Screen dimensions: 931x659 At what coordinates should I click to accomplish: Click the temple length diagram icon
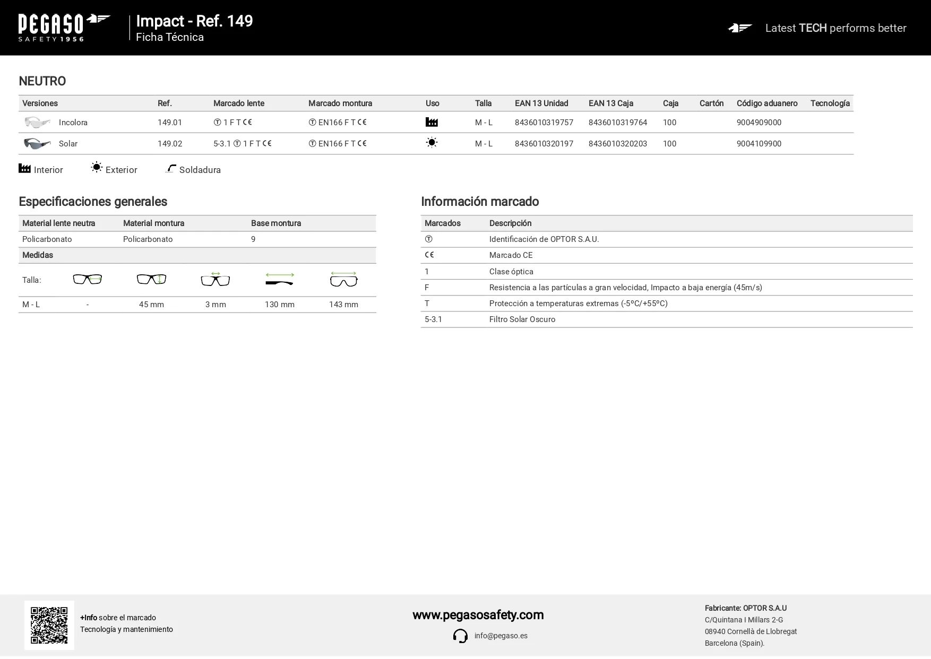280,279
